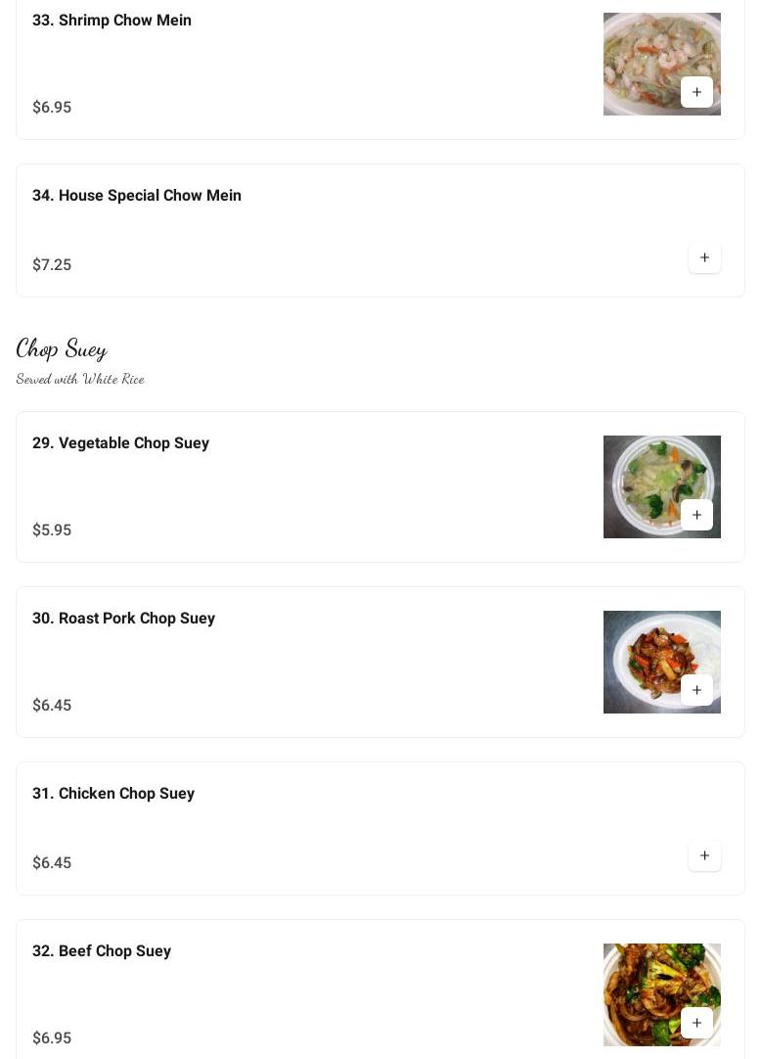Click the $7.25 House Special price

[x=52, y=265]
